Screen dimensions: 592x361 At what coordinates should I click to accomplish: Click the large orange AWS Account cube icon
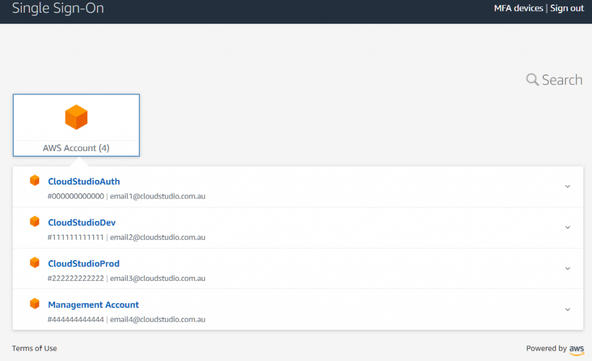tap(76, 117)
